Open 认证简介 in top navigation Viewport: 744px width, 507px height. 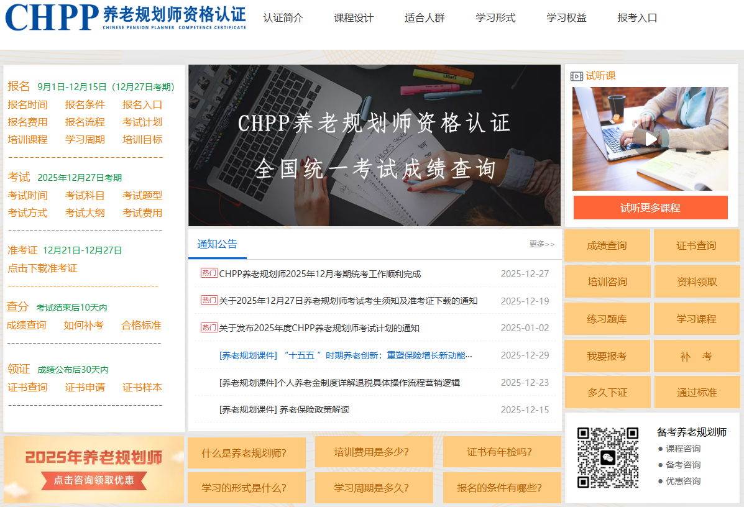coord(283,18)
